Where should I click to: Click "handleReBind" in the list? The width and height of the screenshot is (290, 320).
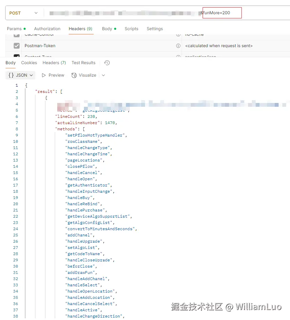tap(83, 204)
